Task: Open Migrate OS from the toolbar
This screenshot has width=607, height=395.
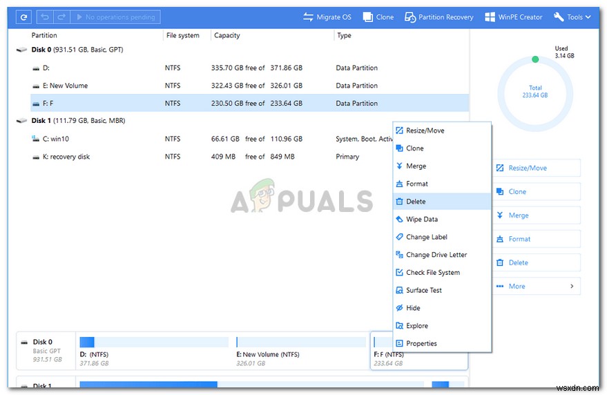Action: point(327,17)
